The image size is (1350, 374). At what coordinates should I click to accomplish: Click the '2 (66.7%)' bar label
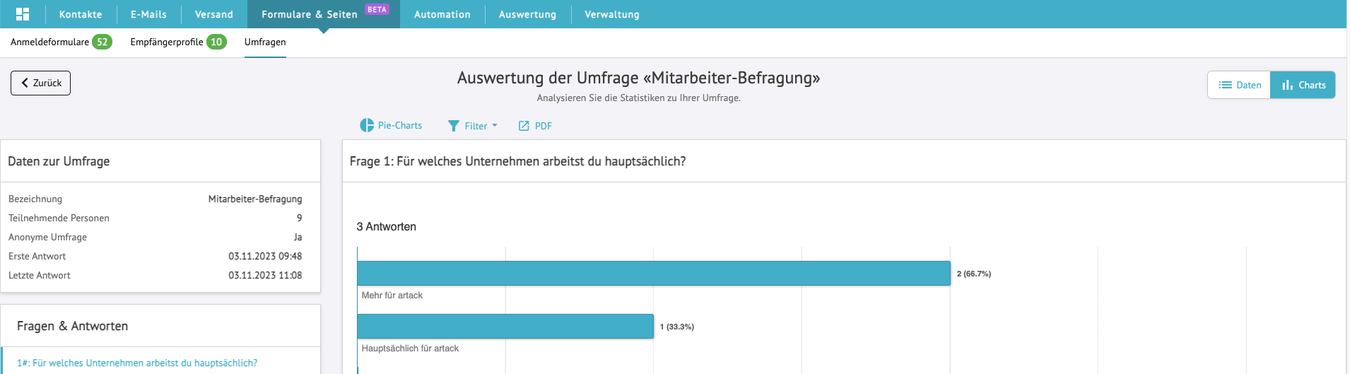click(974, 274)
